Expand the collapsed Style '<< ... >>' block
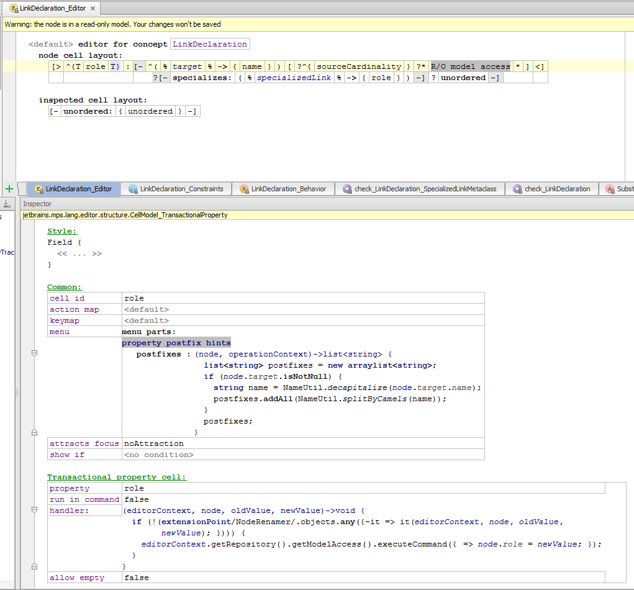 (79, 253)
